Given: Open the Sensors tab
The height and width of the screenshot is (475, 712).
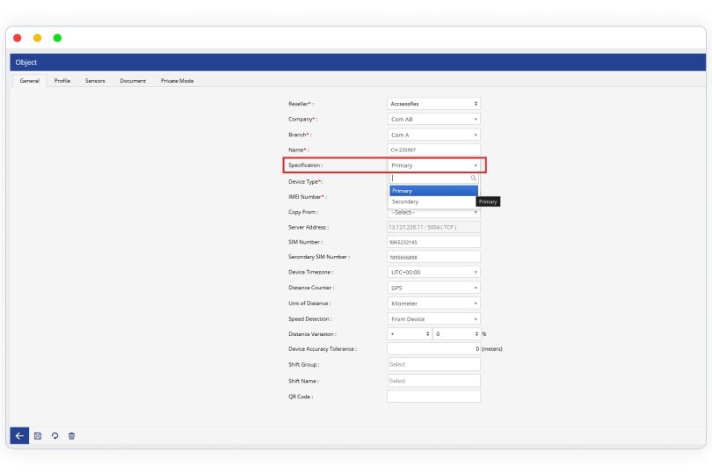Looking at the screenshot, I should [x=95, y=81].
